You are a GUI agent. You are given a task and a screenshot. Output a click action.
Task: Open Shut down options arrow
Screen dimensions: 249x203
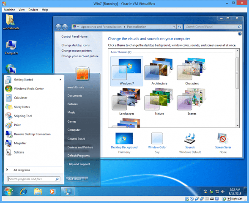pos(85,179)
